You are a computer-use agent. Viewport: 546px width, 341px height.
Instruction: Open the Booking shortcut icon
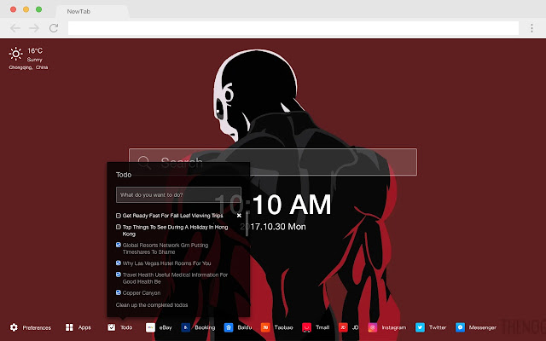click(x=186, y=327)
